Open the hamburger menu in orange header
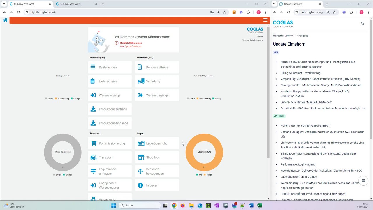 pyautogui.click(x=265, y=20)
